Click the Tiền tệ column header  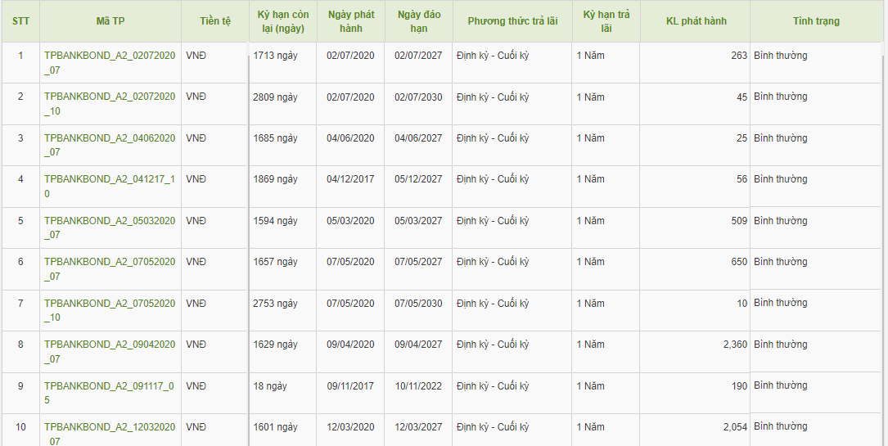click(x=215, y=21)
